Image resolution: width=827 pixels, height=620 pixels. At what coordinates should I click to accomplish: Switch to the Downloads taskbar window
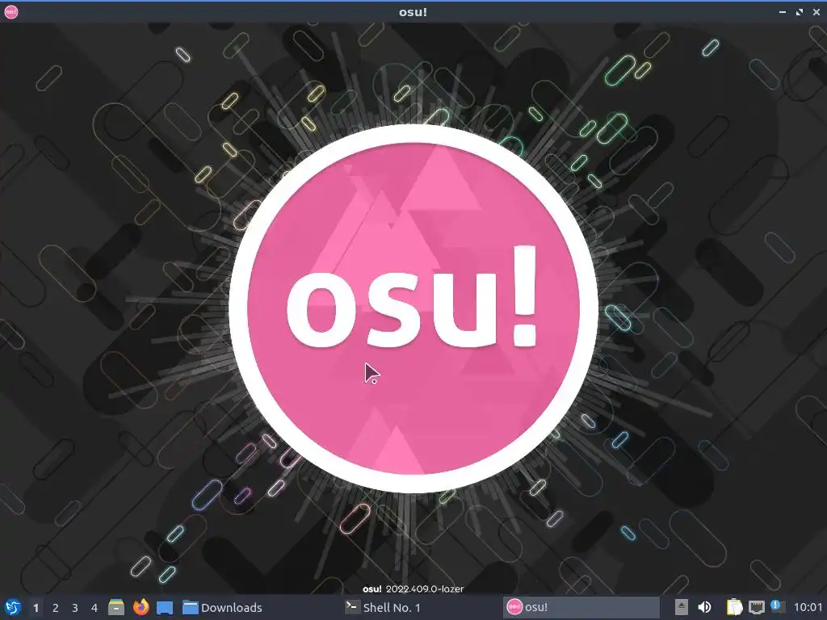[258, 607]
